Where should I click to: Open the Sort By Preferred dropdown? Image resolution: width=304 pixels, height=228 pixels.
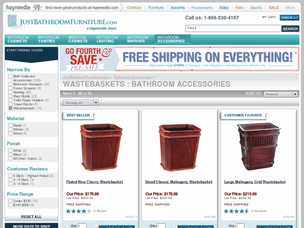[281, 94]
